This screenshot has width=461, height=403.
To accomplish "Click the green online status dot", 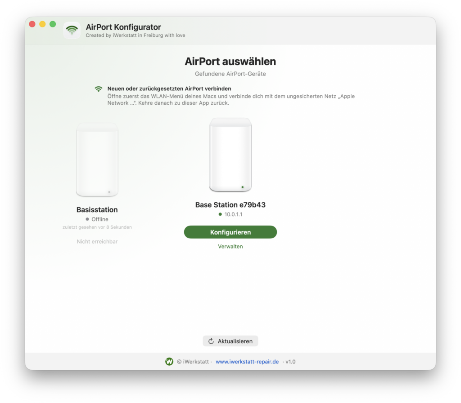I will [x=220, y=214].
